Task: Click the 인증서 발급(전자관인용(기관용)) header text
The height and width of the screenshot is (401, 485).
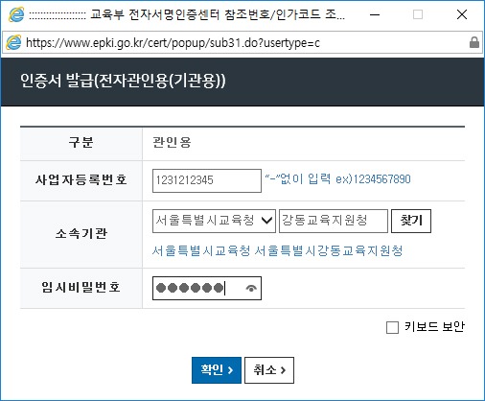Action: coord(123,81)
